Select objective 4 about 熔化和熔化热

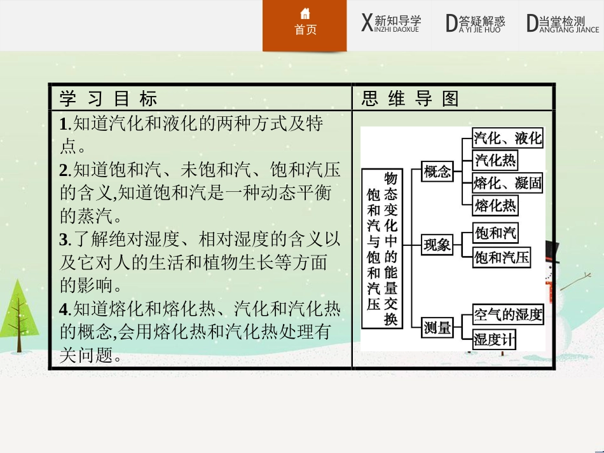tap(200, 332)
